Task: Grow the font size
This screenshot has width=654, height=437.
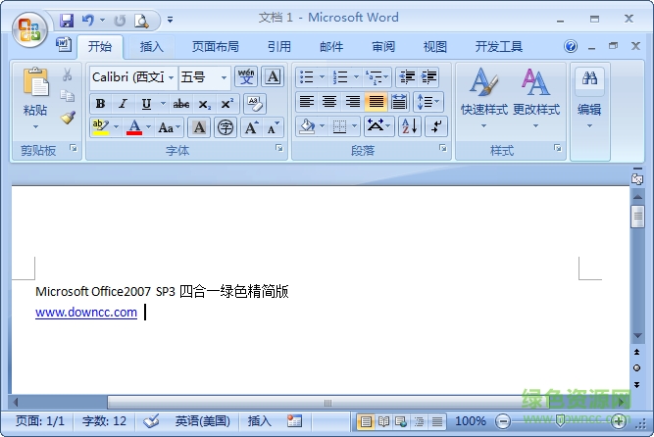Action: point(251,127)
